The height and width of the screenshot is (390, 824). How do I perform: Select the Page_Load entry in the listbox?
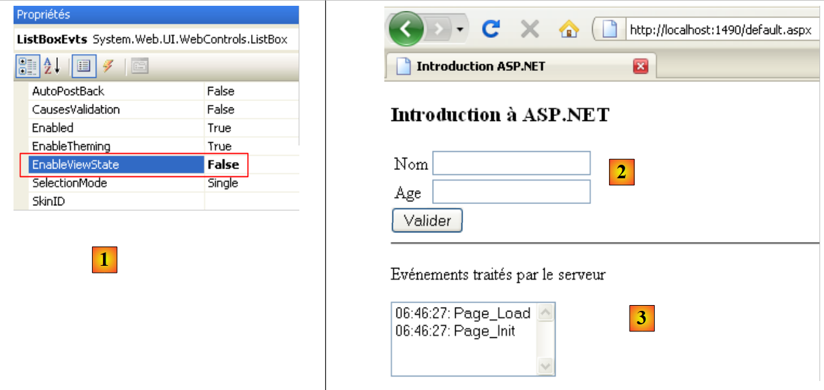tap(462, 313)
